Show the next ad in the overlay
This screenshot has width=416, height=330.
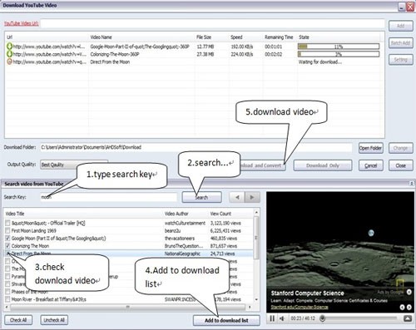tap(409, 308)
